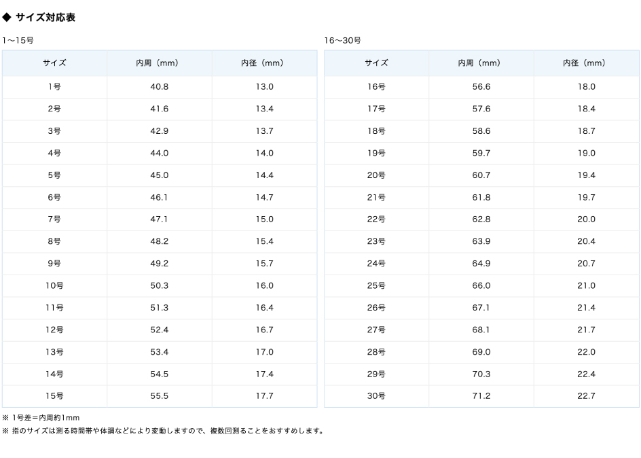Select the 1号 size row

(54, 87)
